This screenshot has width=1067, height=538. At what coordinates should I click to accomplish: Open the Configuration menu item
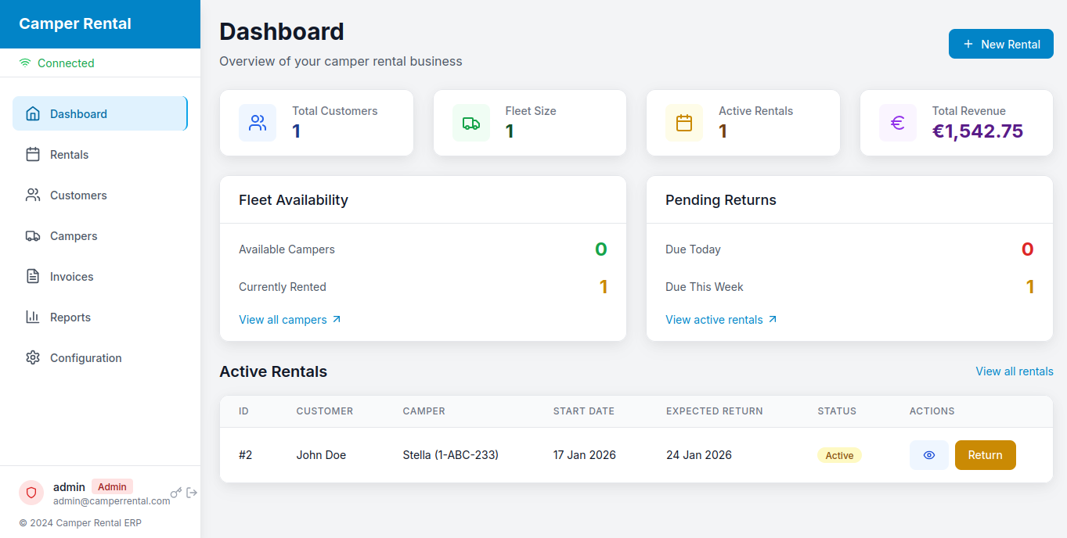click(x=100, y=358)
